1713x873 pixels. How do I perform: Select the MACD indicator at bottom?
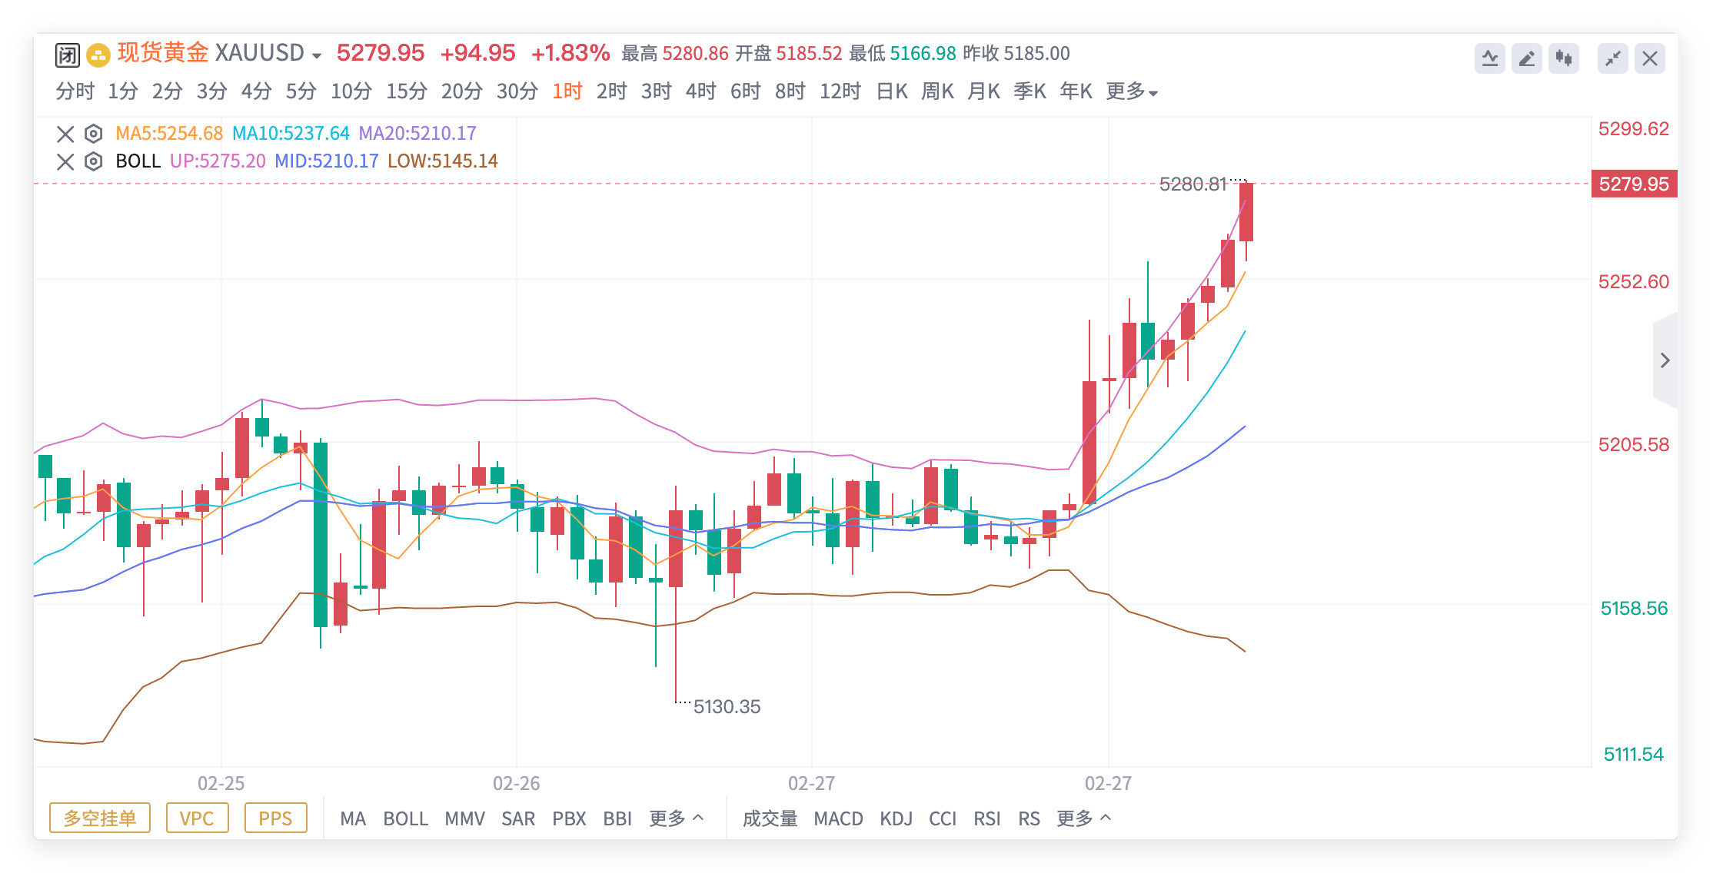click(840, 819)
